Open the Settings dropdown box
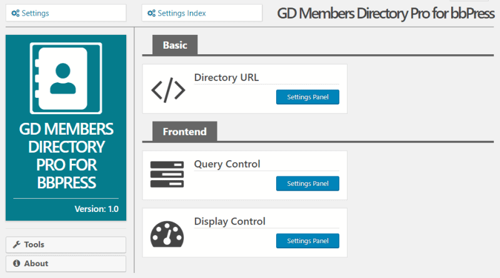Screen dimensions: 500x278 tap(66, 13)
